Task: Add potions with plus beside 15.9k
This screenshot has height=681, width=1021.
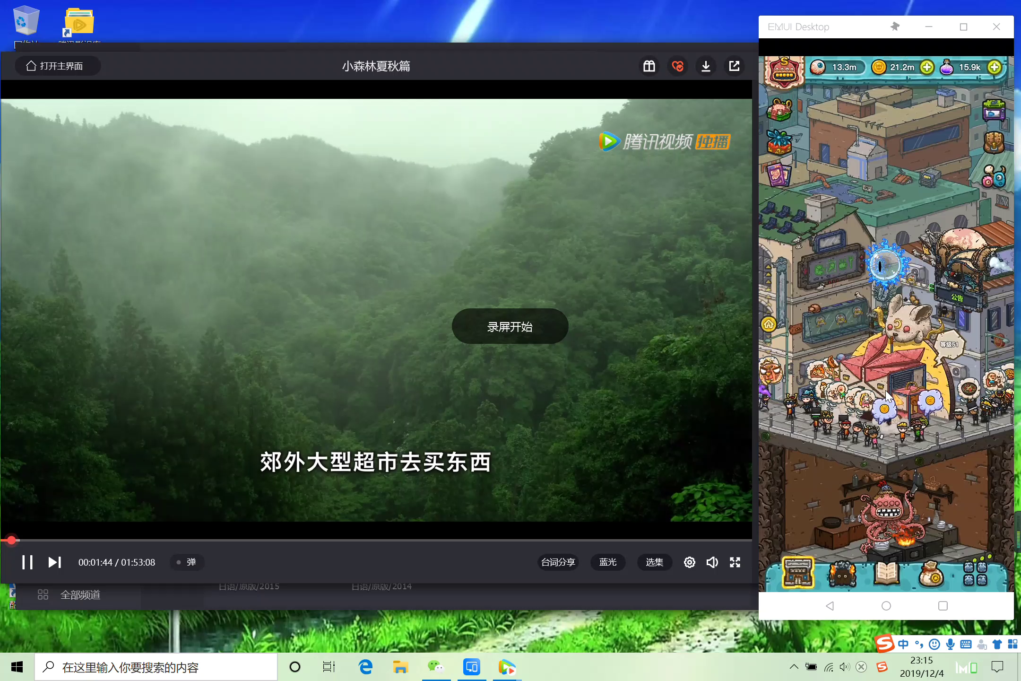Action: click(x=995, y=67)
